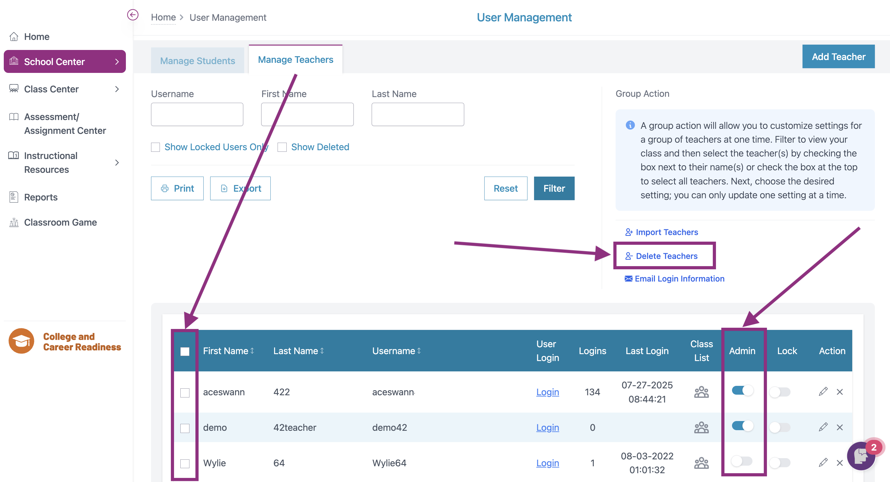Click the Login link for Wylie64
The width and height of the screenshot is (890, 482).
[x=547, y=463]
